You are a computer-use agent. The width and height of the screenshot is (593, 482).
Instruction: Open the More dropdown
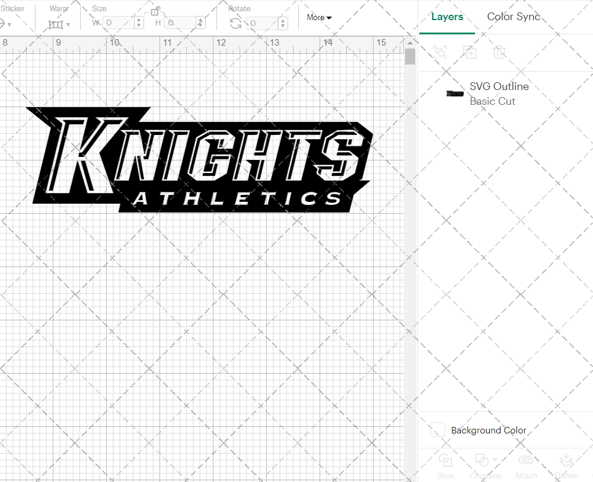pyautogui.click(x=318, y=18)
